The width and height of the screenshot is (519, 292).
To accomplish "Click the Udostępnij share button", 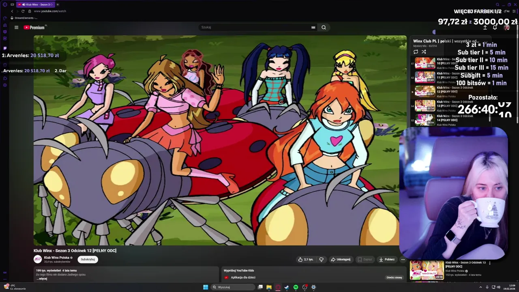I will (x=340, y=260).
